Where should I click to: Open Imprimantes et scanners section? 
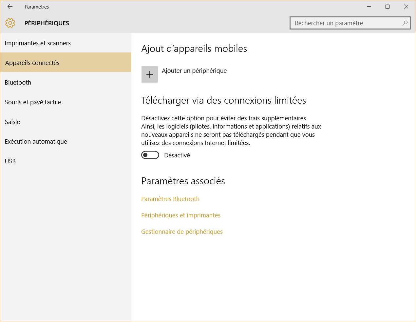coord(38,43)
